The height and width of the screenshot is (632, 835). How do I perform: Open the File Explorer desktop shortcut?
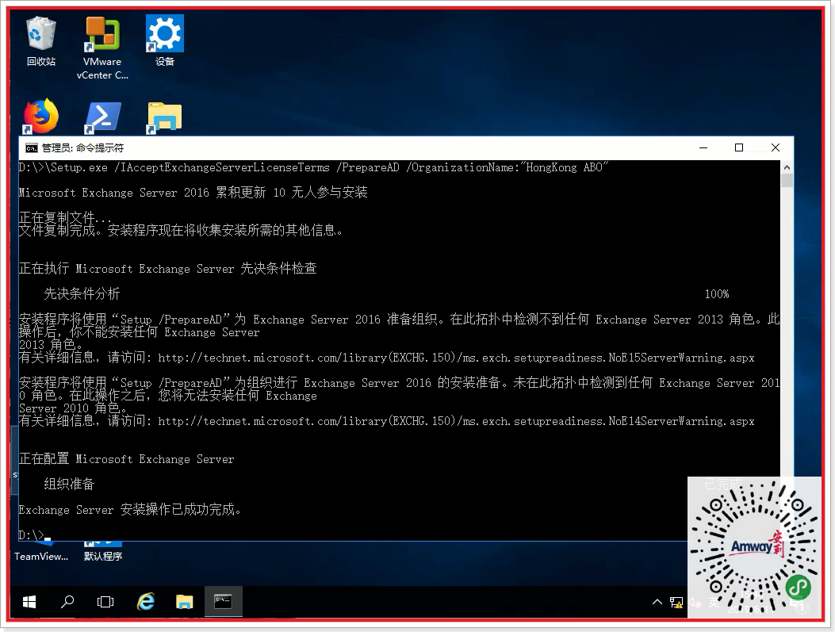click(x=165, y=117)
